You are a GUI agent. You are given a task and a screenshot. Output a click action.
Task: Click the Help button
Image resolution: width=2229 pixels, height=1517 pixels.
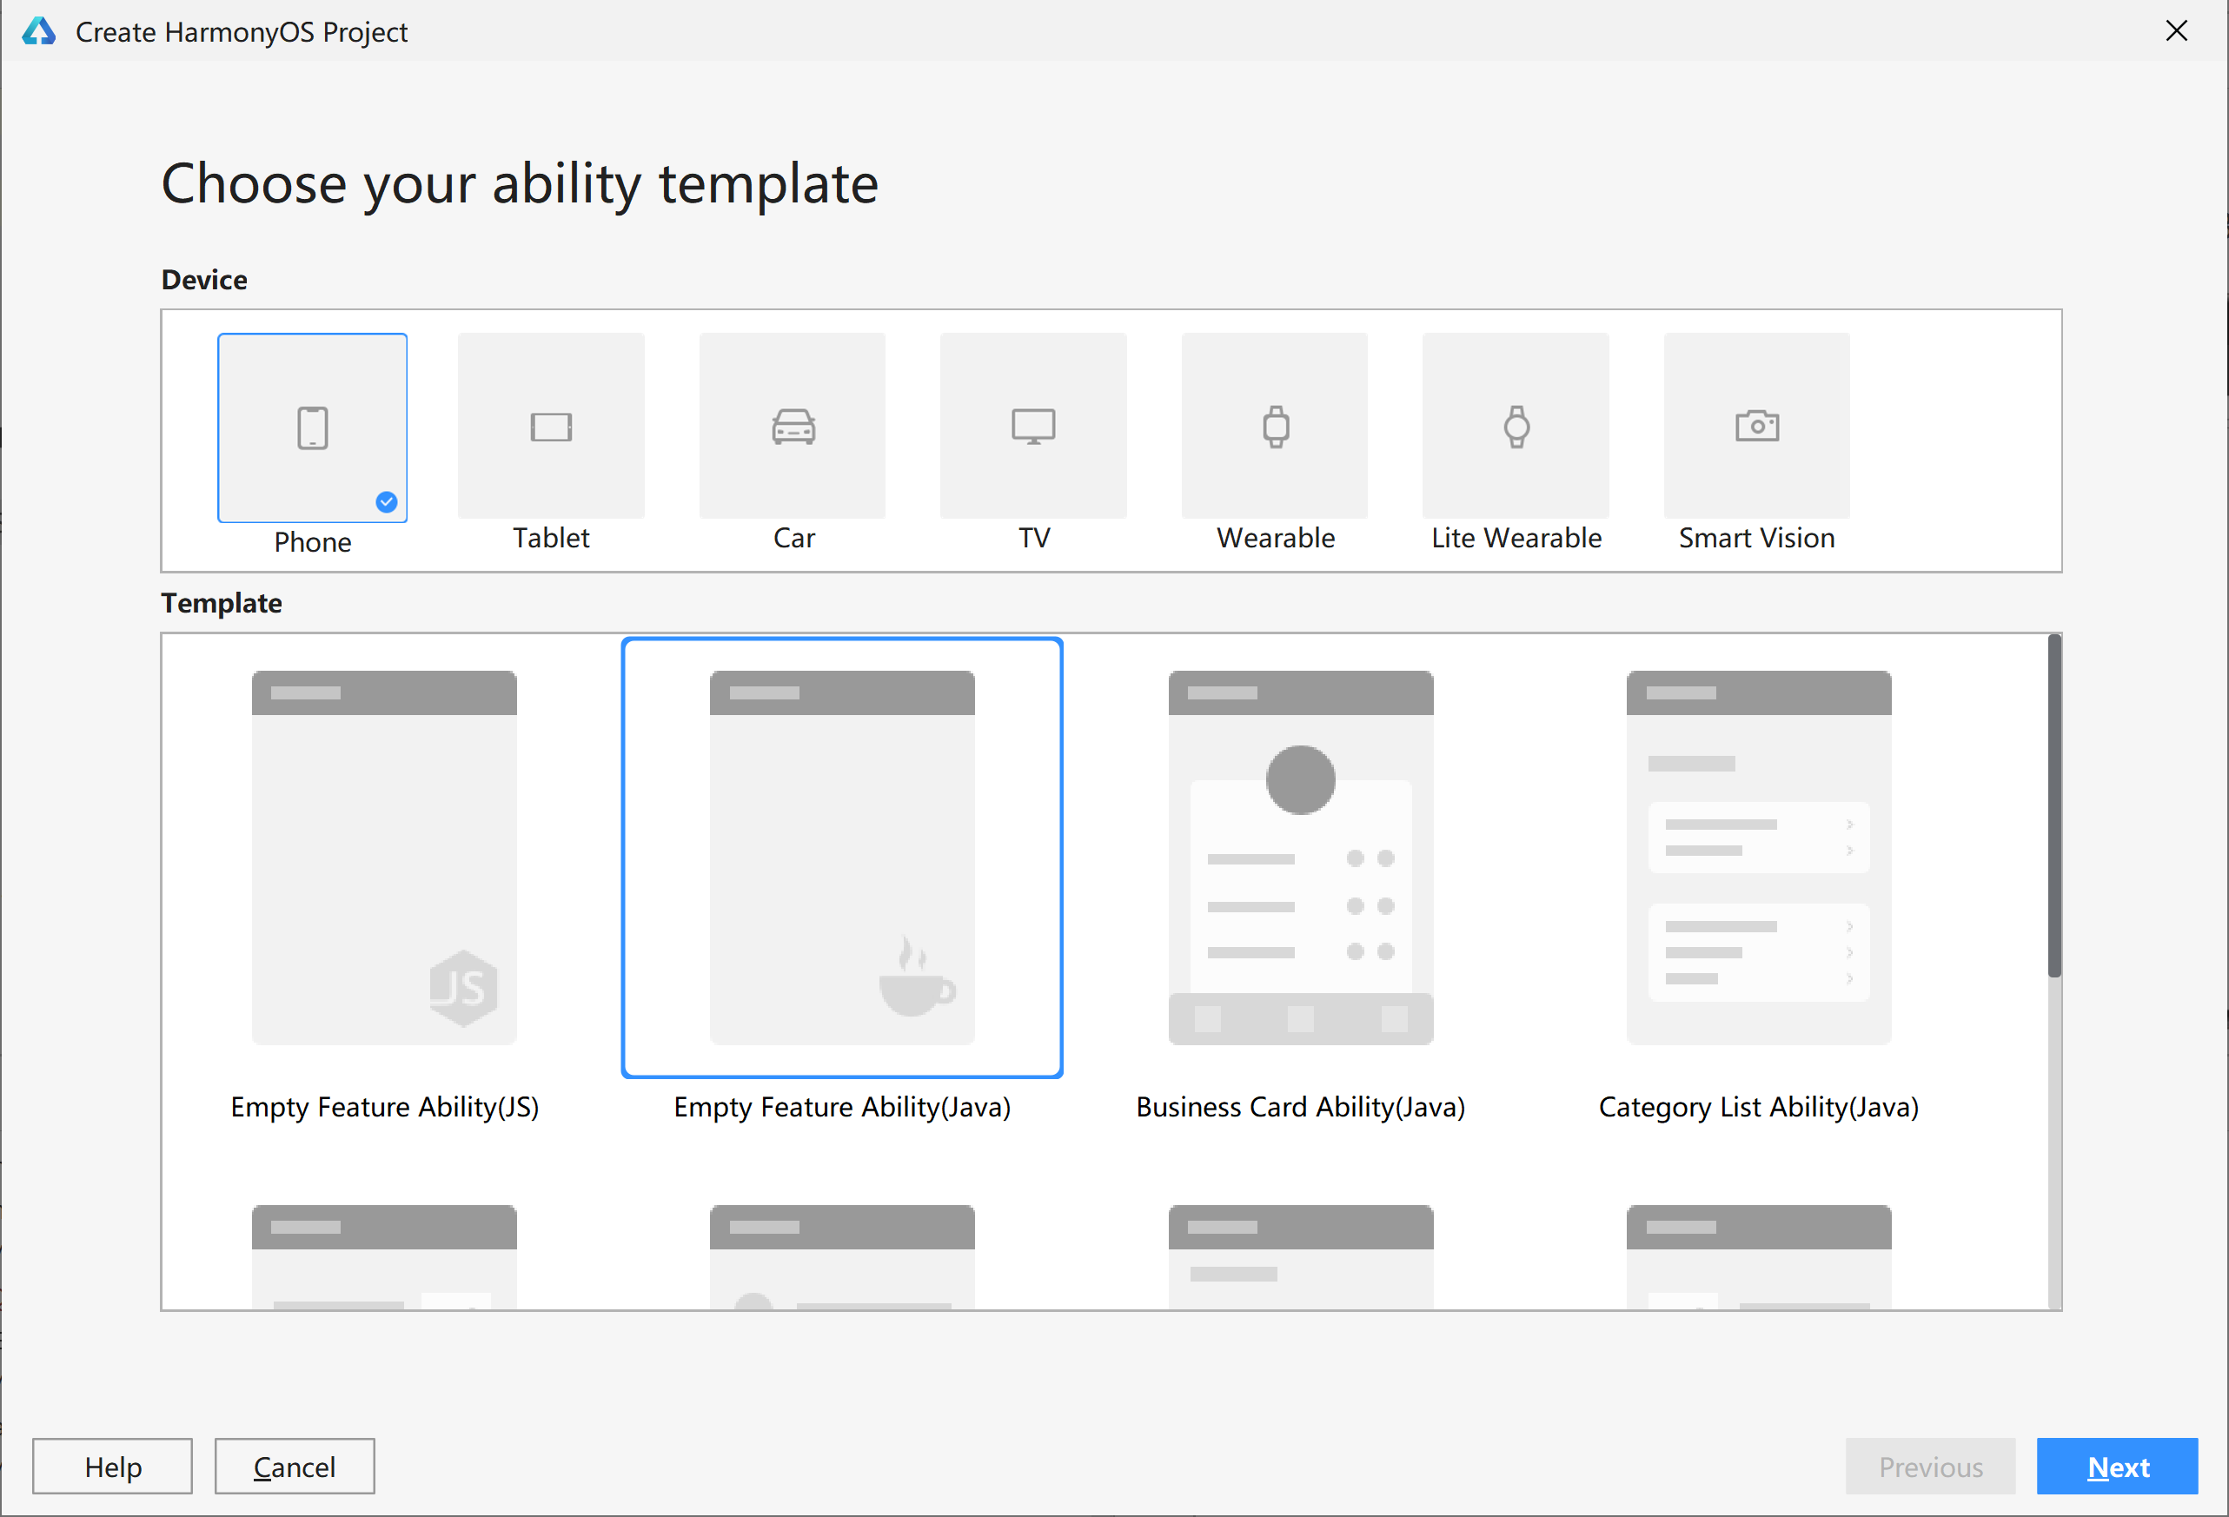[x=112, y=1467]
